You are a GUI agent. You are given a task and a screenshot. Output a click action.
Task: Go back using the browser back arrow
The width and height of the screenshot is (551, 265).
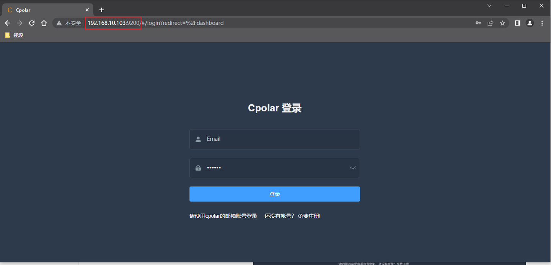(x=8, y=23)
